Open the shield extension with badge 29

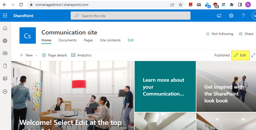pyautogui.click(x=216, y=5)
